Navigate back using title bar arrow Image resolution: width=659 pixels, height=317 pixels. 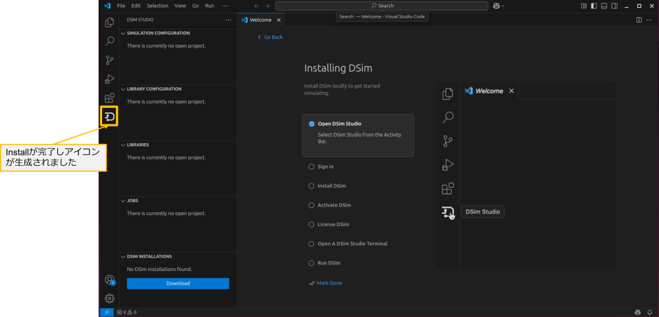point(257,6)
